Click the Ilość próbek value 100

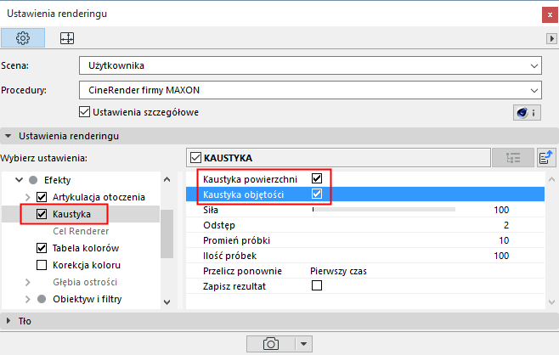(x=501, y=256)
